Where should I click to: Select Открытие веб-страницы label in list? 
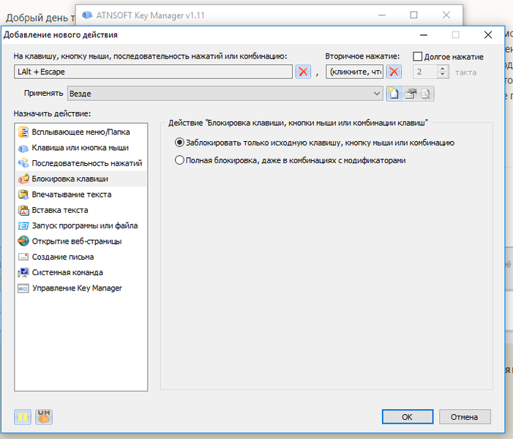[77, 241]
